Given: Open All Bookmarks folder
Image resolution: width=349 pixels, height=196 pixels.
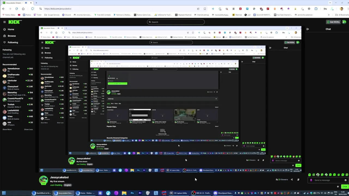Looking at the screenshot, I should pyautogui.click(x=342, y=15).
